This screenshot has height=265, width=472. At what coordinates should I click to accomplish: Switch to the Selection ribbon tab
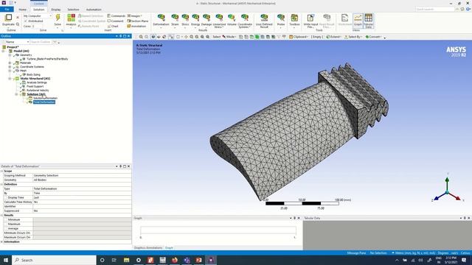coord(73,10)
